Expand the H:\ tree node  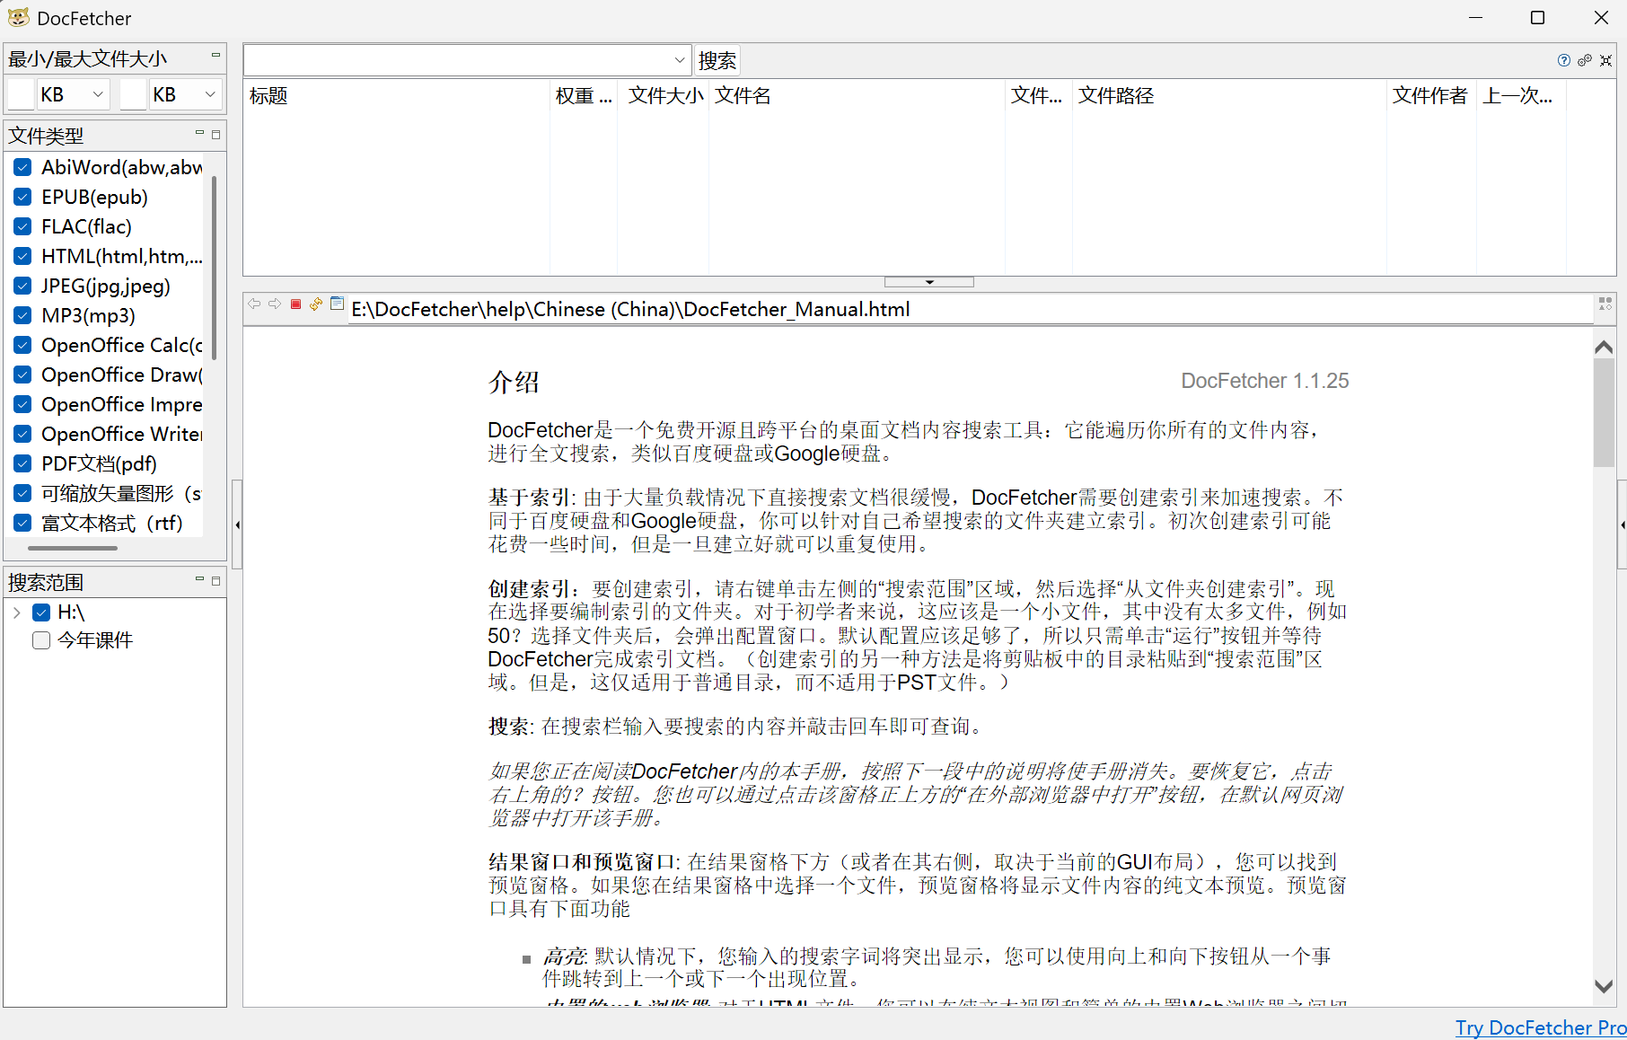(x=17, y=613)
